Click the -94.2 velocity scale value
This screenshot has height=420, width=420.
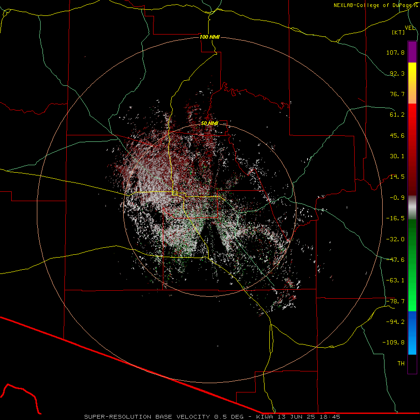click(395, 322)
